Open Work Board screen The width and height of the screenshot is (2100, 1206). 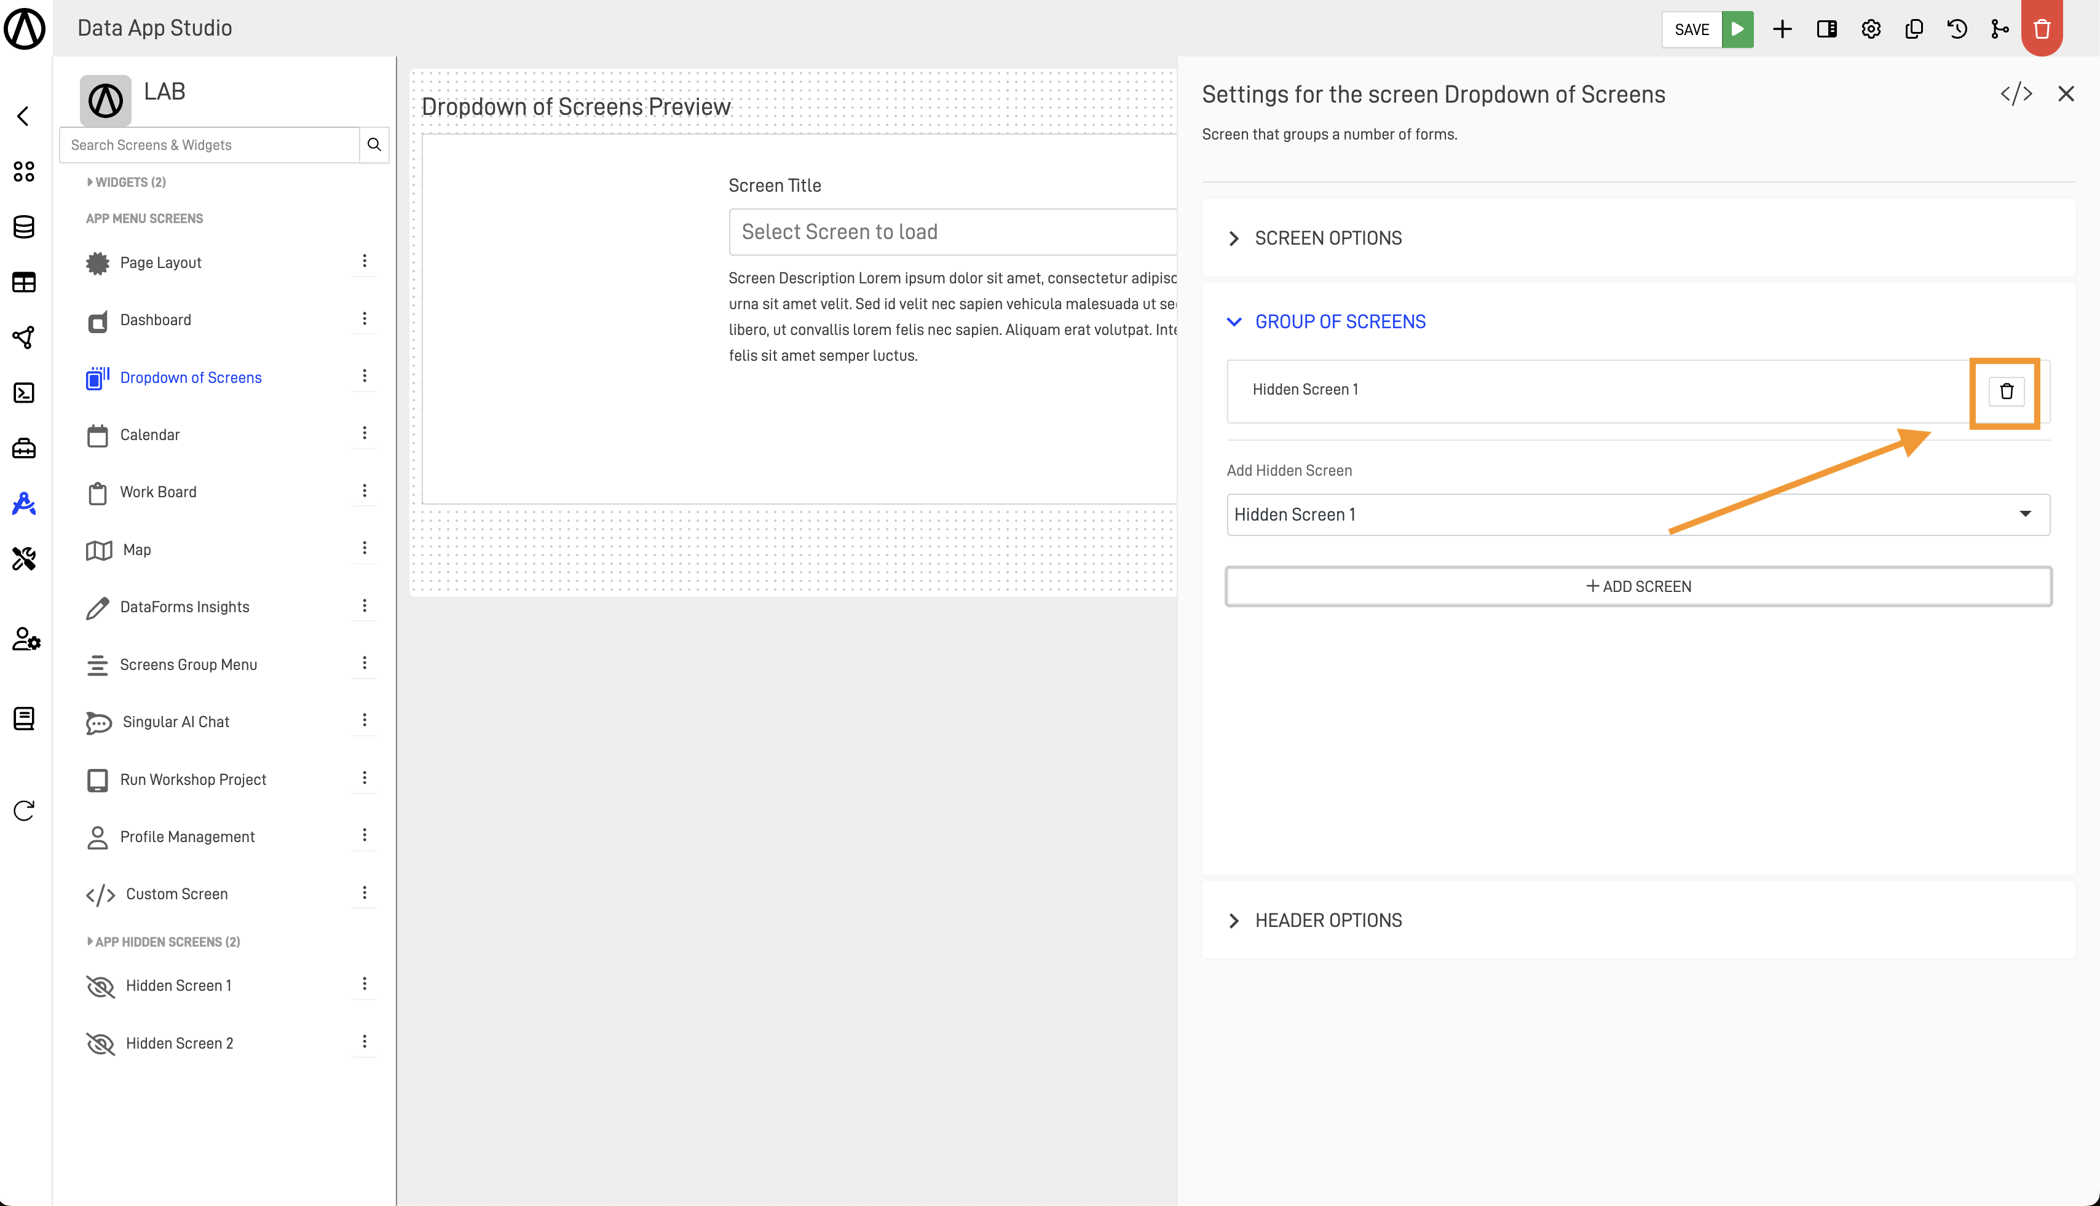158,492
